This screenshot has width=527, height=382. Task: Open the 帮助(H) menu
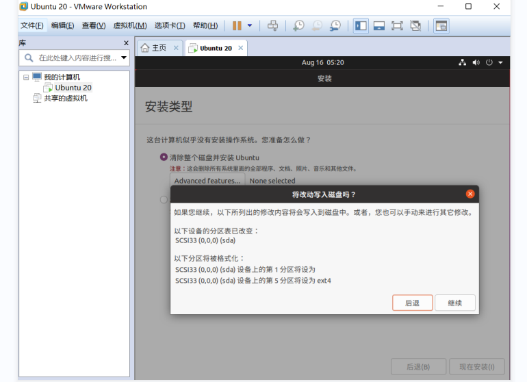(205, 25)
